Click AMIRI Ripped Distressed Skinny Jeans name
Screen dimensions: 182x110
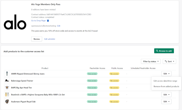pos(28,74)
